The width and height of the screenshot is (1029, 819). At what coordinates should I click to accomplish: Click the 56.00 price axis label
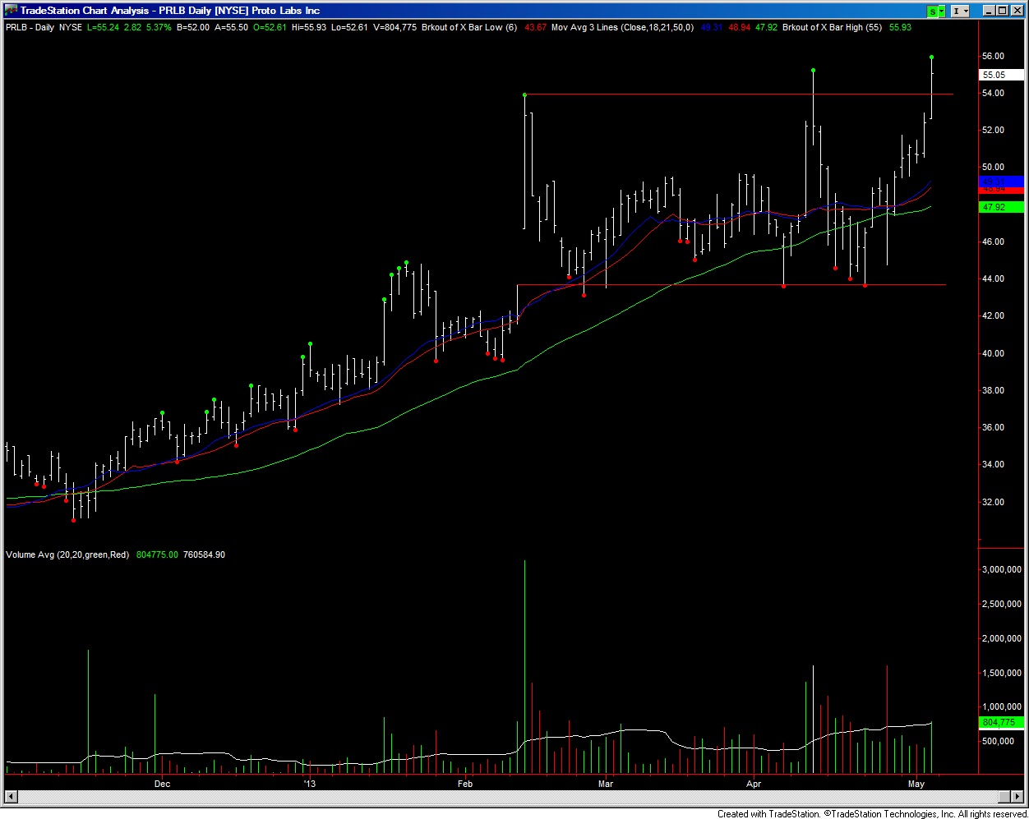click(x=994, y=56)
